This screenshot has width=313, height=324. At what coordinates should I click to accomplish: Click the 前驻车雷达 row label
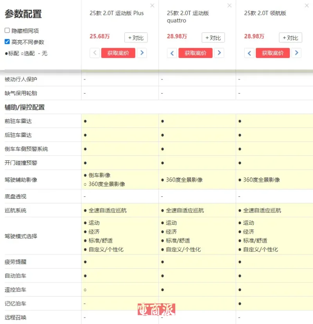tap(18, 121)
